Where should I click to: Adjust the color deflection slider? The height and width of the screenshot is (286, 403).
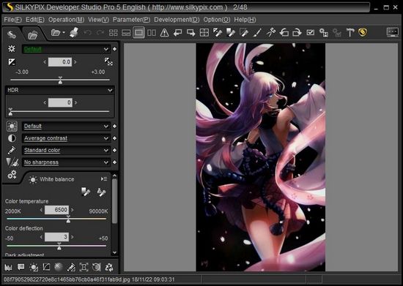[x=59, y=246]
